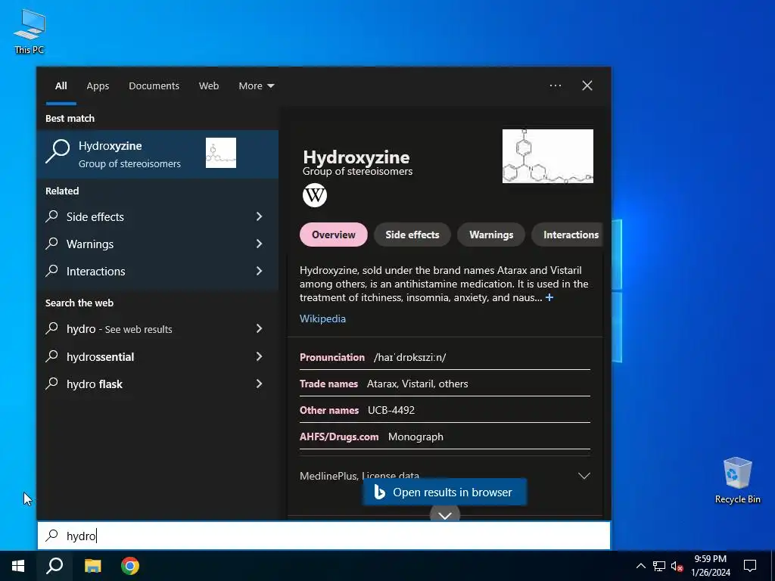This screenshot has width=775, height=581.
Task: Click the search icon next to Warnings
Action: coord(52,243)
